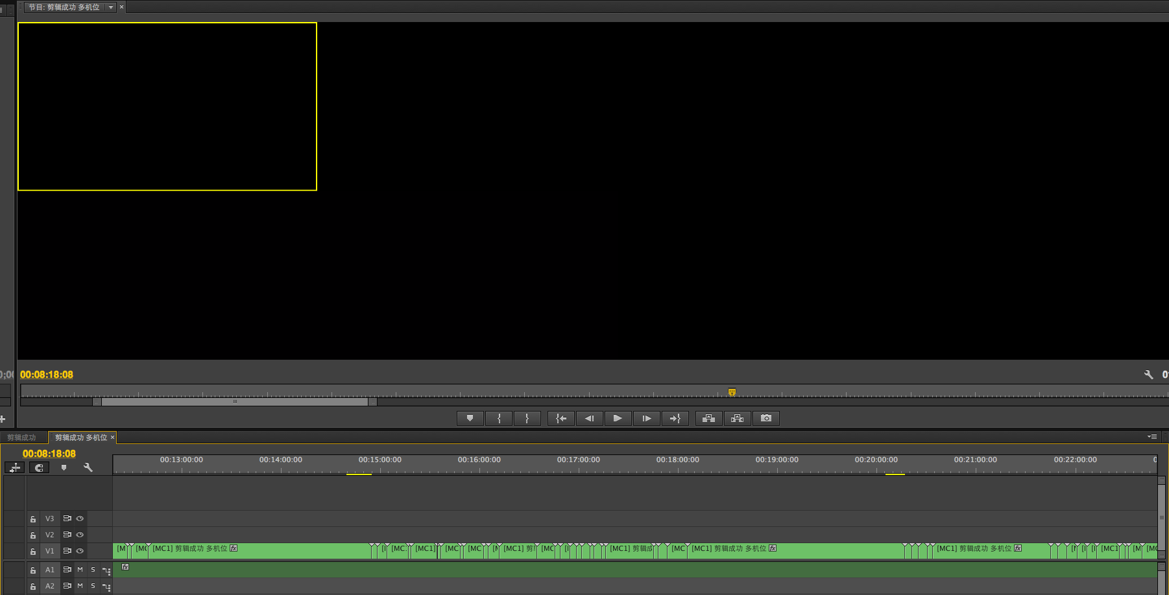The width and height of the screenshot is (1169, 595).
Task: Click the Add Marker button in program monitor
Action: 470,419
